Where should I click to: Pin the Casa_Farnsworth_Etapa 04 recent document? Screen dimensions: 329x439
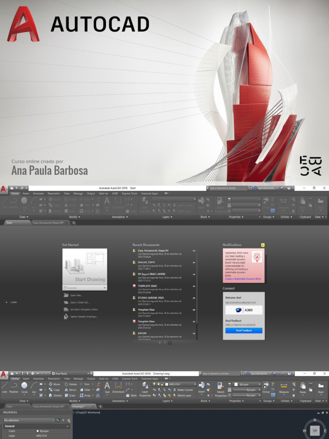[194, 250]
